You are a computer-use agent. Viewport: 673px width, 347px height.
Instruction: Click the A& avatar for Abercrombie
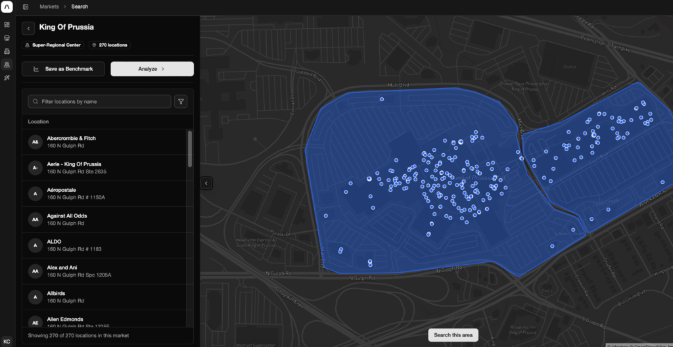pyautogui.click(x=35, y=142)
